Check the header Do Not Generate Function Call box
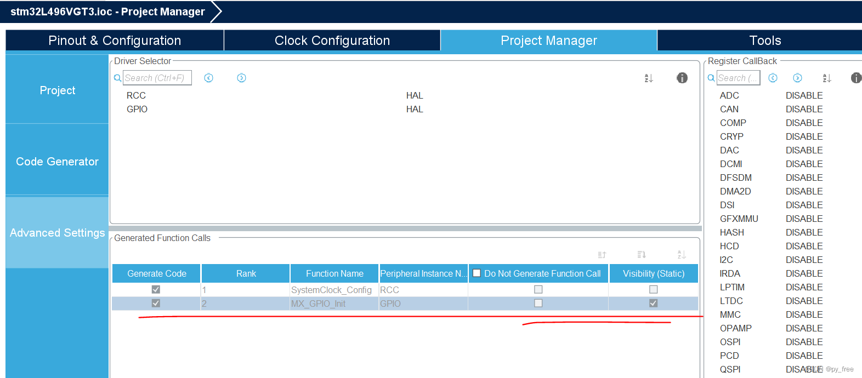The width and height of the screenshot is (862, 378). (477, 273)
